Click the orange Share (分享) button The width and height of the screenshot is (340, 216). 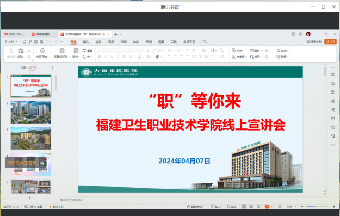click(330, 41)
